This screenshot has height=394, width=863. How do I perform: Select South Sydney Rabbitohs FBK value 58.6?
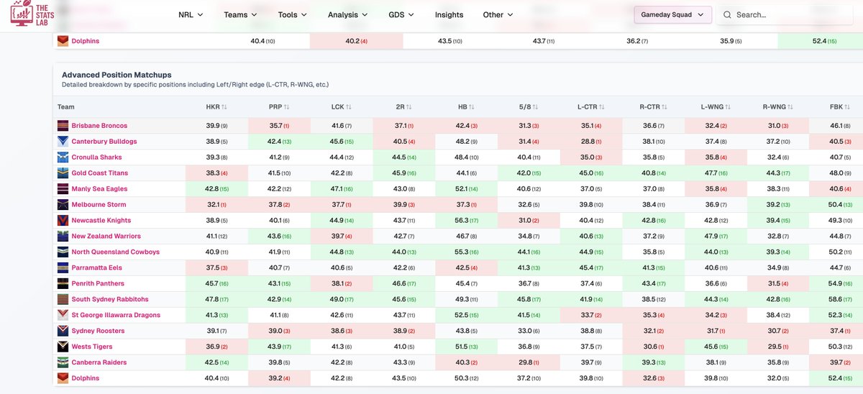(x=839, y=300)
